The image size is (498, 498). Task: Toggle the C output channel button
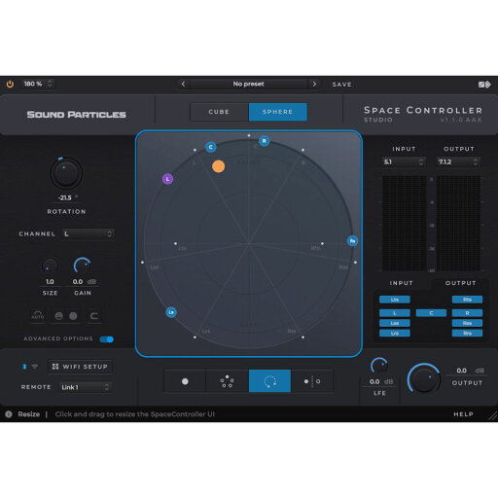pos(431,313)
